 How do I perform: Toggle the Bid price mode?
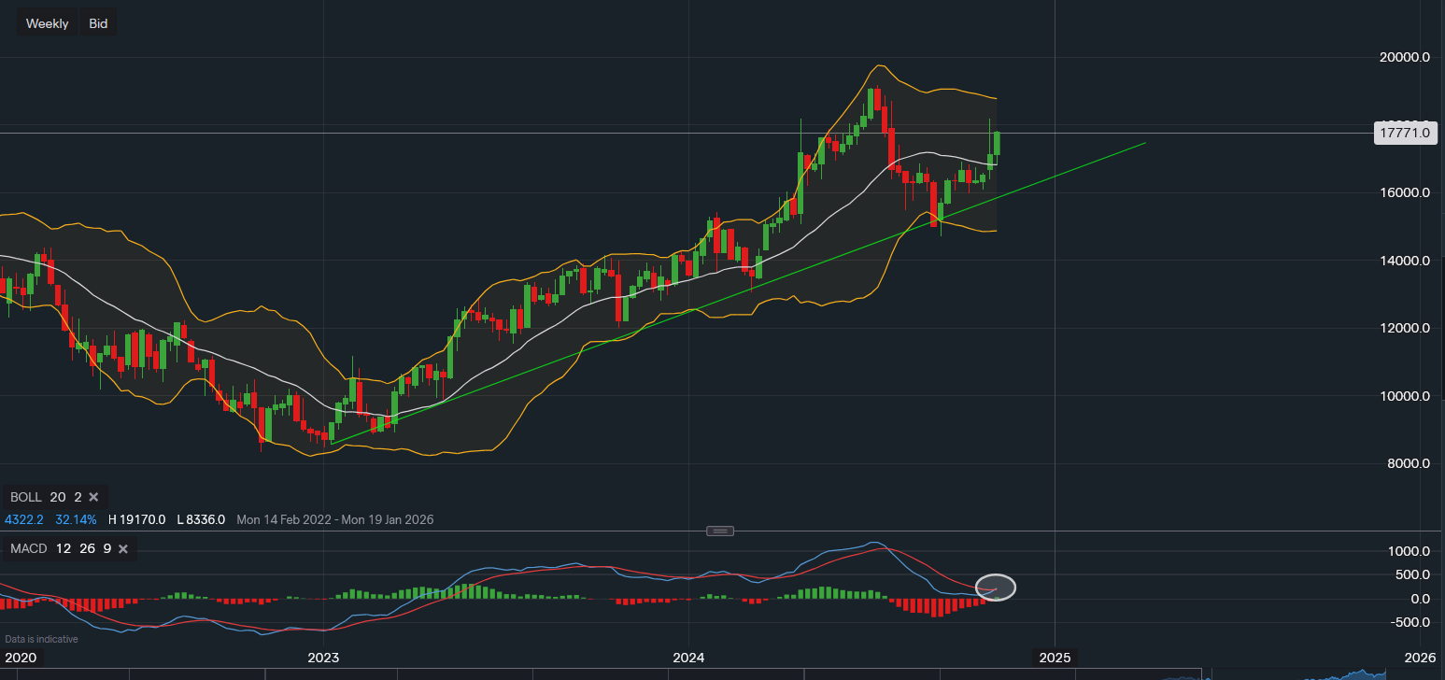click(97, 22)
